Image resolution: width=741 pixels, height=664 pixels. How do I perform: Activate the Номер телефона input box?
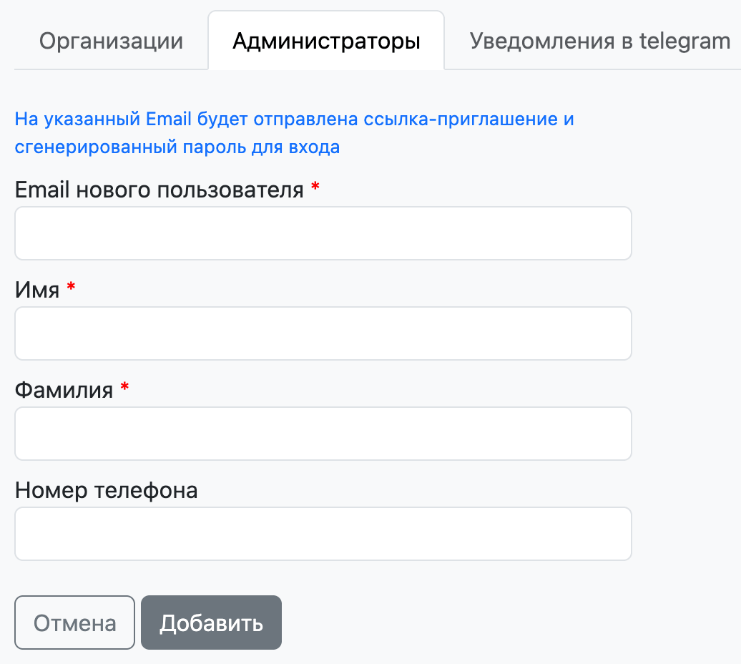(323, 534)
